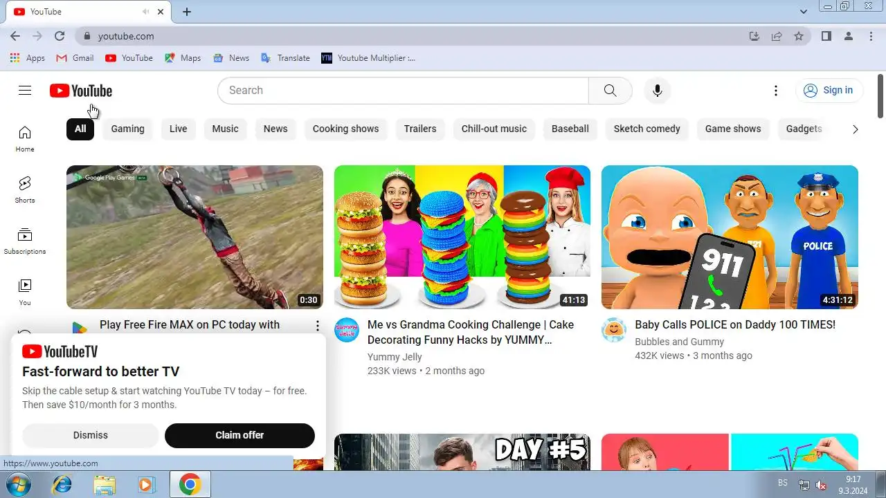This screenshot has height=498, width=886.
Task: Open tab search dropdown arrow
Action: [804, 12]
